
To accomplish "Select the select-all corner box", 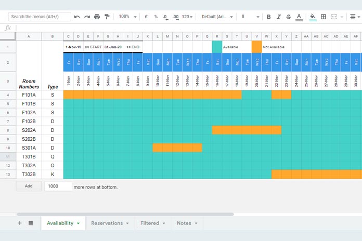I will [8, 36].
